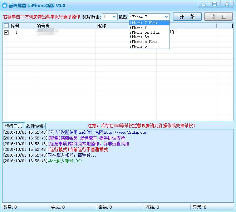Image resolution: width=236 pixels, height=212 pixels.
Task: Toggle the select-all checkbox in header
Action: [x=6, y=26]
